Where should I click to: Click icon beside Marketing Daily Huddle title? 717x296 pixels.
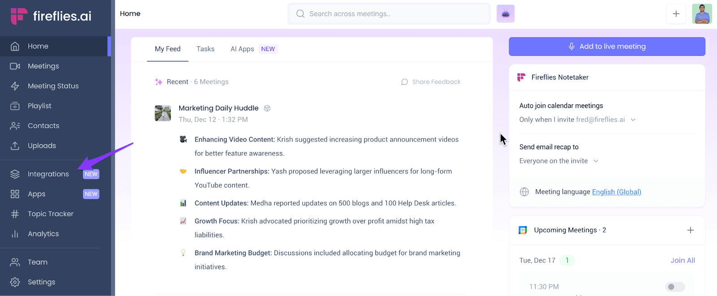tap(267, 108)
